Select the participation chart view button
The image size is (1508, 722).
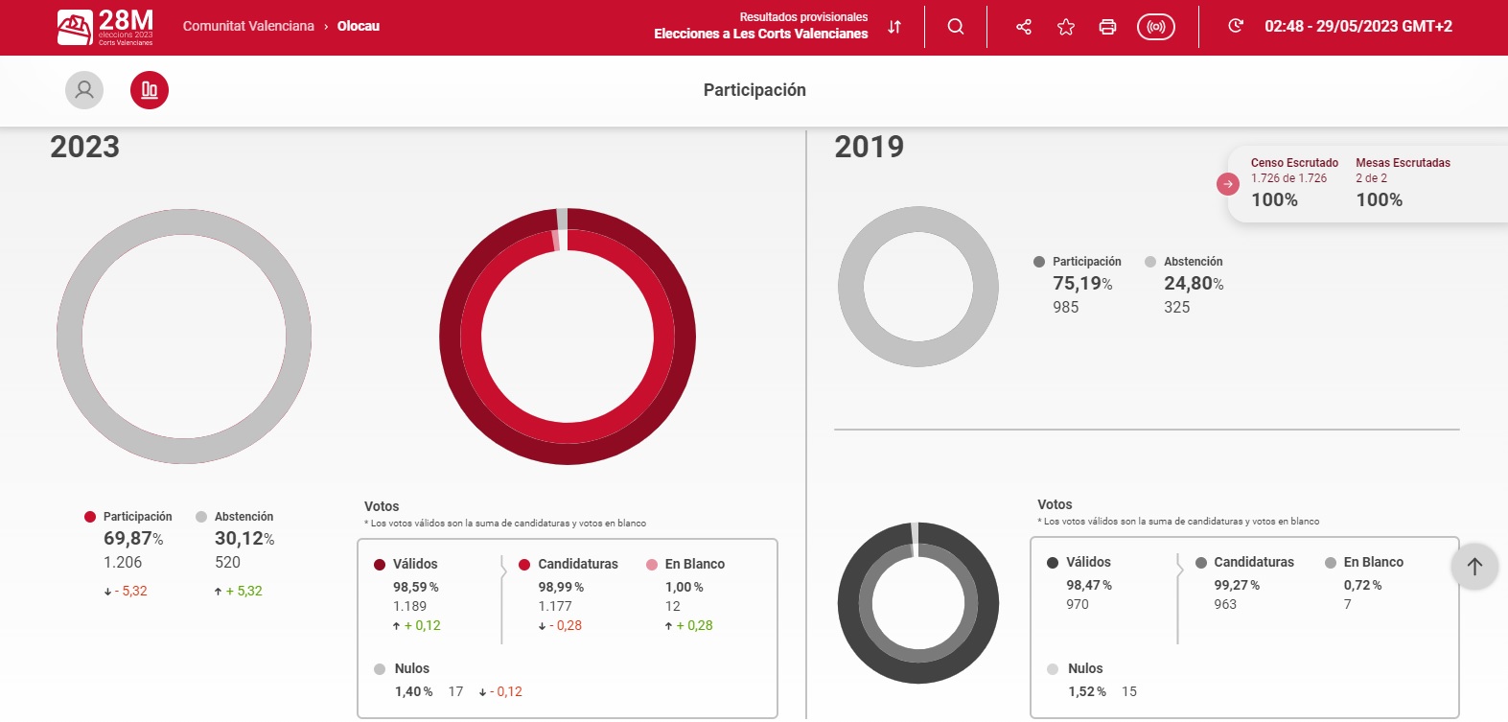click(x=150, y=90)
